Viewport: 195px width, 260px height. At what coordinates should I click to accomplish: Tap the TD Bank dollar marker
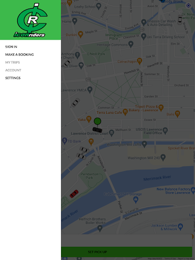click(x=64, y=141)
